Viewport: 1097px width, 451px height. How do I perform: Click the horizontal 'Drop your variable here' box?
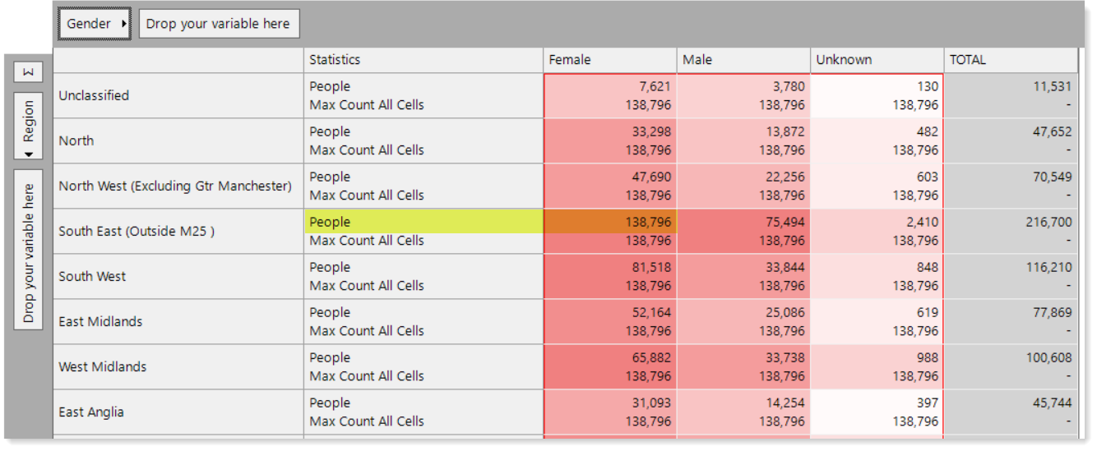click(219, 24)
